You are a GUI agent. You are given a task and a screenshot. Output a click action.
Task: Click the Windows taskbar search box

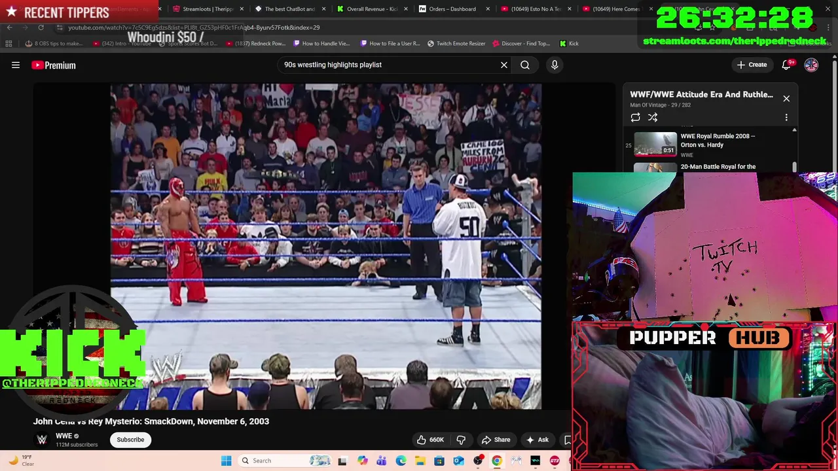click(284, 461)
